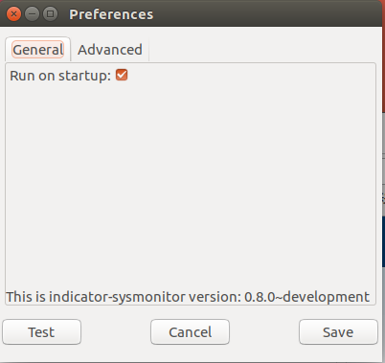385x363 pixels.
Task: Close the Preferences window
Action: 13,14
